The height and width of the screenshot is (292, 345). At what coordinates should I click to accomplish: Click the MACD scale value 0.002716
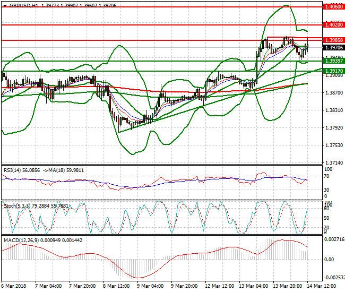(333, 241)
